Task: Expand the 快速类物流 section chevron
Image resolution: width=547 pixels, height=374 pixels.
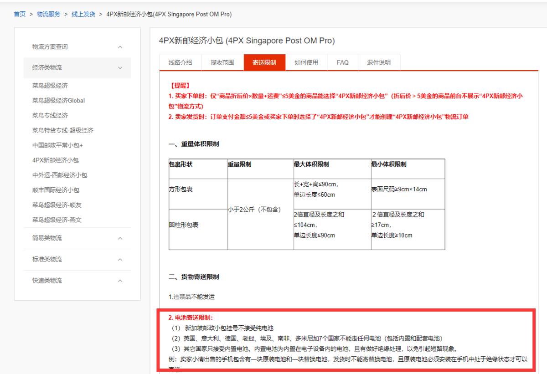Action: pos(120,281)
